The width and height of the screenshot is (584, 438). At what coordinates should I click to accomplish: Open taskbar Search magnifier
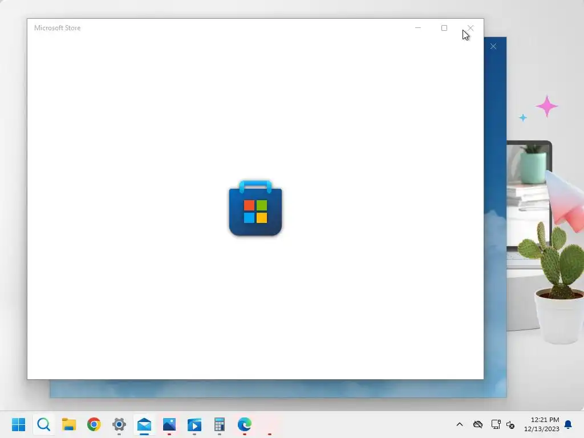43,424
